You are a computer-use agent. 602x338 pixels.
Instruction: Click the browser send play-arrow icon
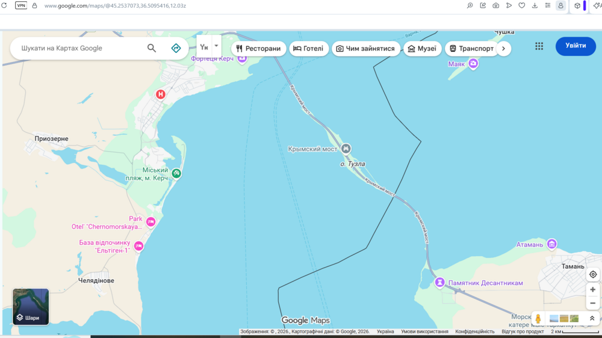pos(509,6)
